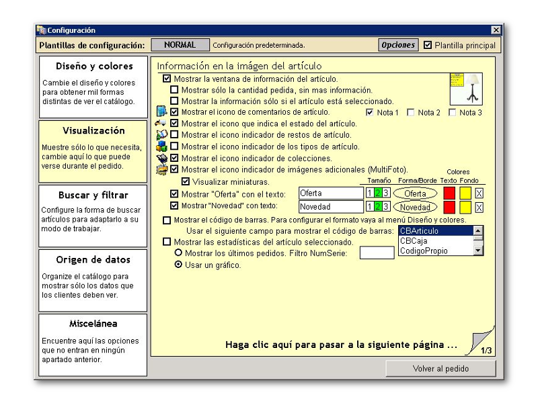Click Volver al pedido button
The height and width of the screenshot is (403, 538).
click(x=441, y=369)
